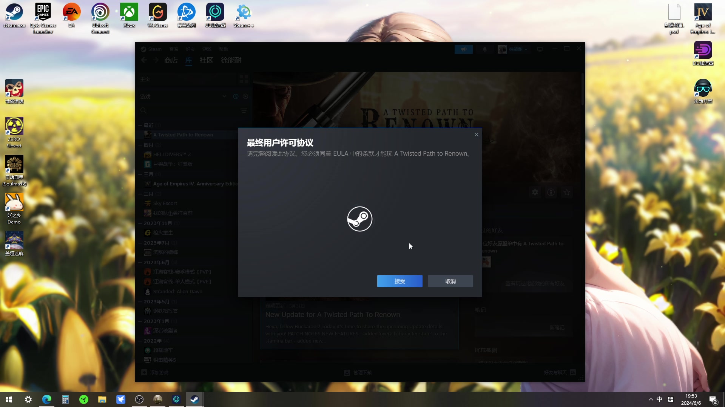Screen dimensions: 725x407
Task: Open the clock time display in the taskbar
Action: [691, 399]
